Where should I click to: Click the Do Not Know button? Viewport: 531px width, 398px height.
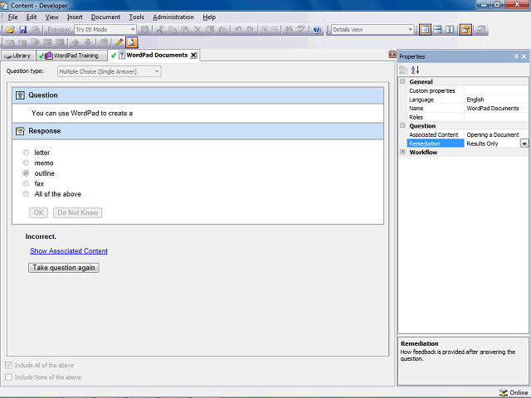[x=77, y=212]
